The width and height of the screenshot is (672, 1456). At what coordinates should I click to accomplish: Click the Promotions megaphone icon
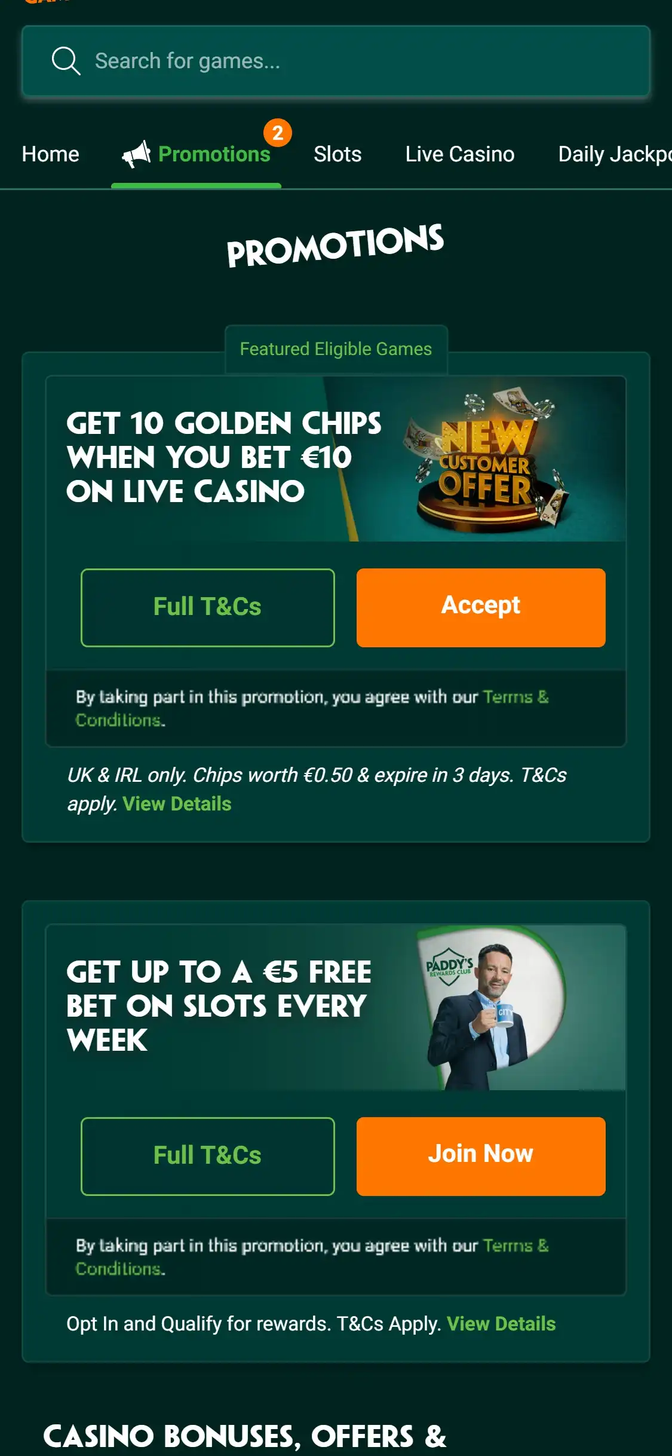[x=136, y=154]
